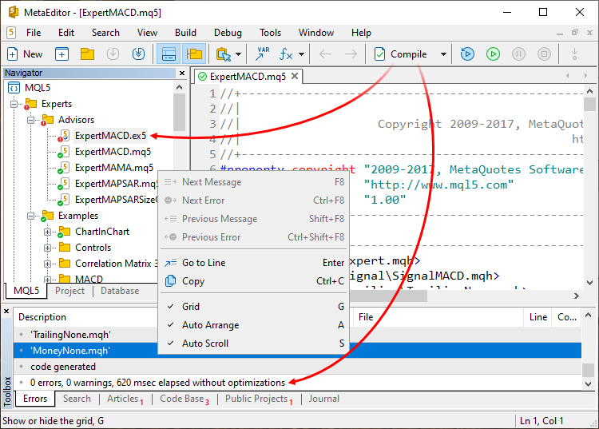Image resolution: width=599 pixels, height=429 pixels.
Task: Toggle the Auto Arrange option
Action: [254, 325]
